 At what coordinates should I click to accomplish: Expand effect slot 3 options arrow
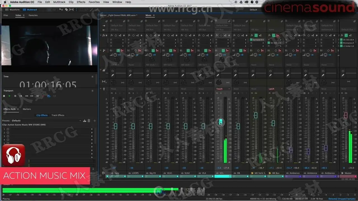tap(92, 136)
